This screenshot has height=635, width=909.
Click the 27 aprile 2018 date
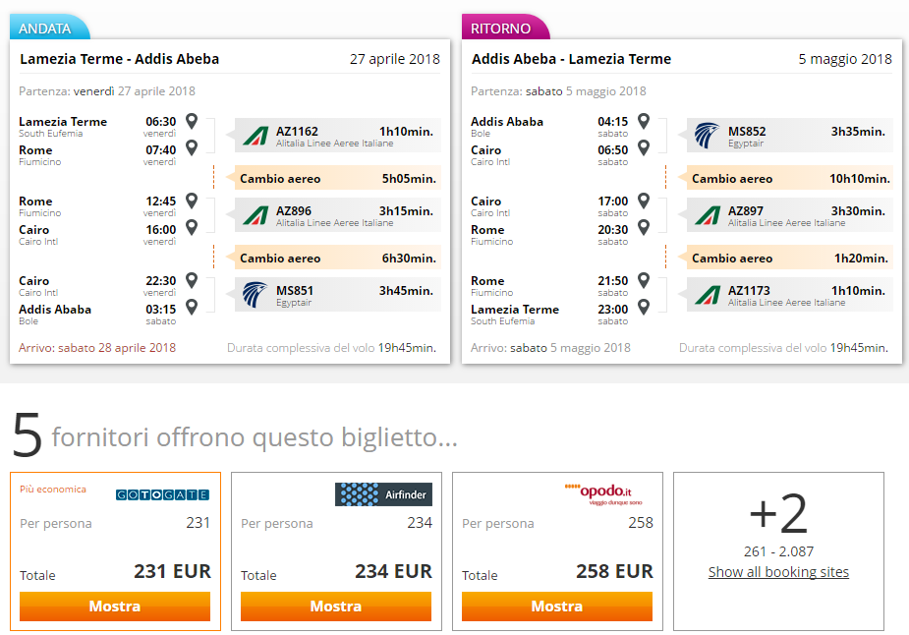395,59
